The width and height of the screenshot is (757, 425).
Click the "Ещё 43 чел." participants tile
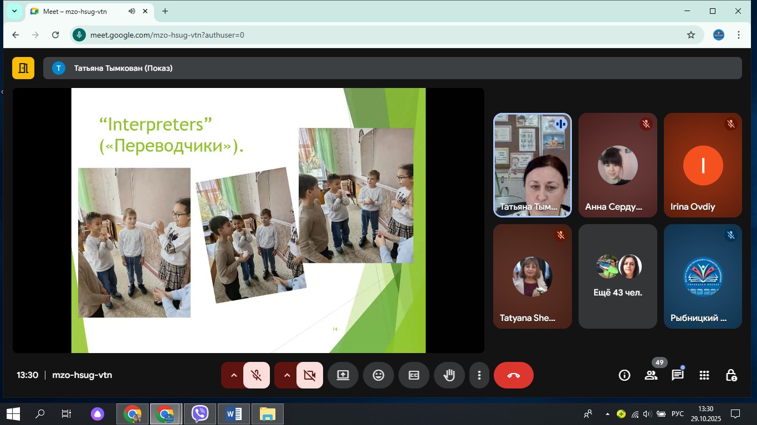pyautogui.click(x=617, y=276)
